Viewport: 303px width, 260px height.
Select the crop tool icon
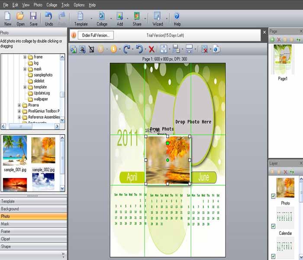(x=91, y=49)
